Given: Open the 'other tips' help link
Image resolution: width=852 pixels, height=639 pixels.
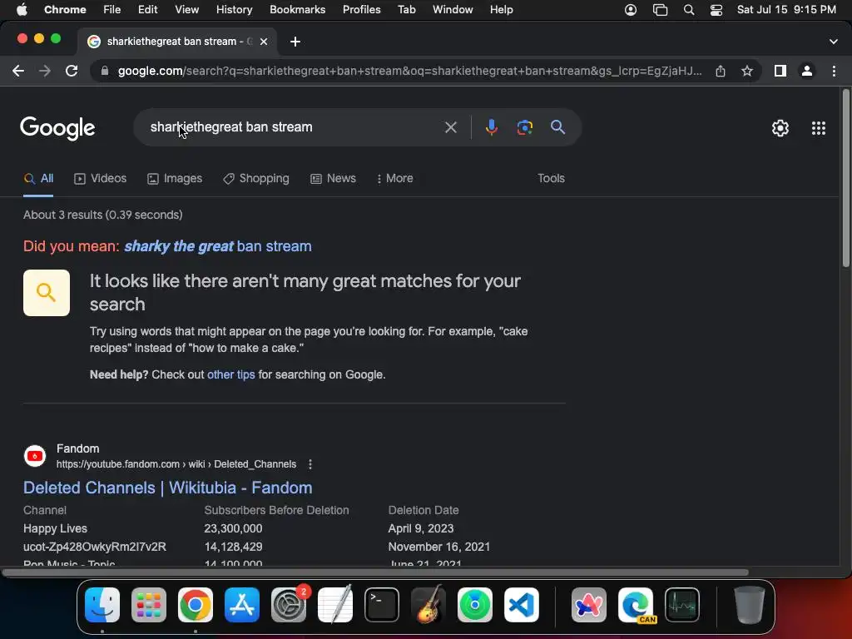Looking at the screenshot, I should (x=231, y=375).
